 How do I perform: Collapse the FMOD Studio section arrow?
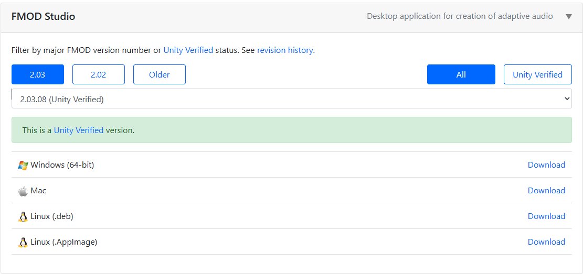568,17
